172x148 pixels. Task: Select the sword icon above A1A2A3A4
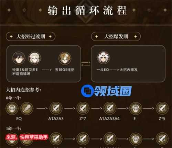pyautogui.click(x=109, y=108)
